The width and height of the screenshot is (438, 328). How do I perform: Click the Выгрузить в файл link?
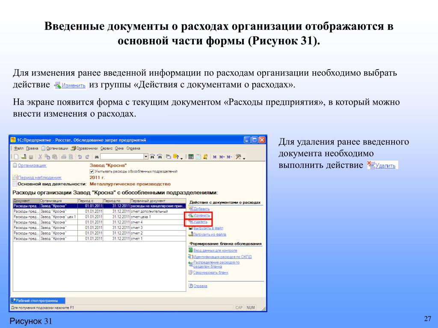pyautogui.click(x=208, y=228)
